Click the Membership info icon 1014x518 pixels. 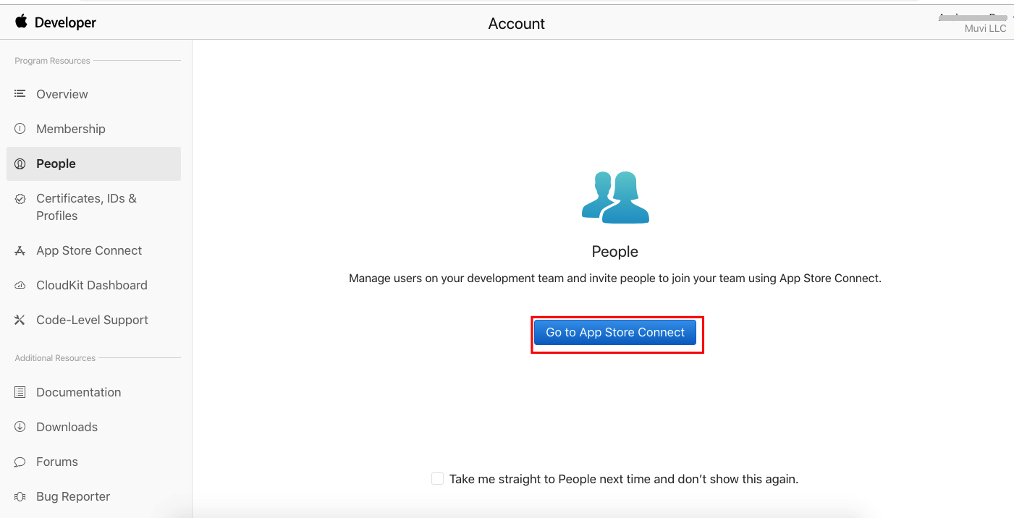[x=20, y=129]
